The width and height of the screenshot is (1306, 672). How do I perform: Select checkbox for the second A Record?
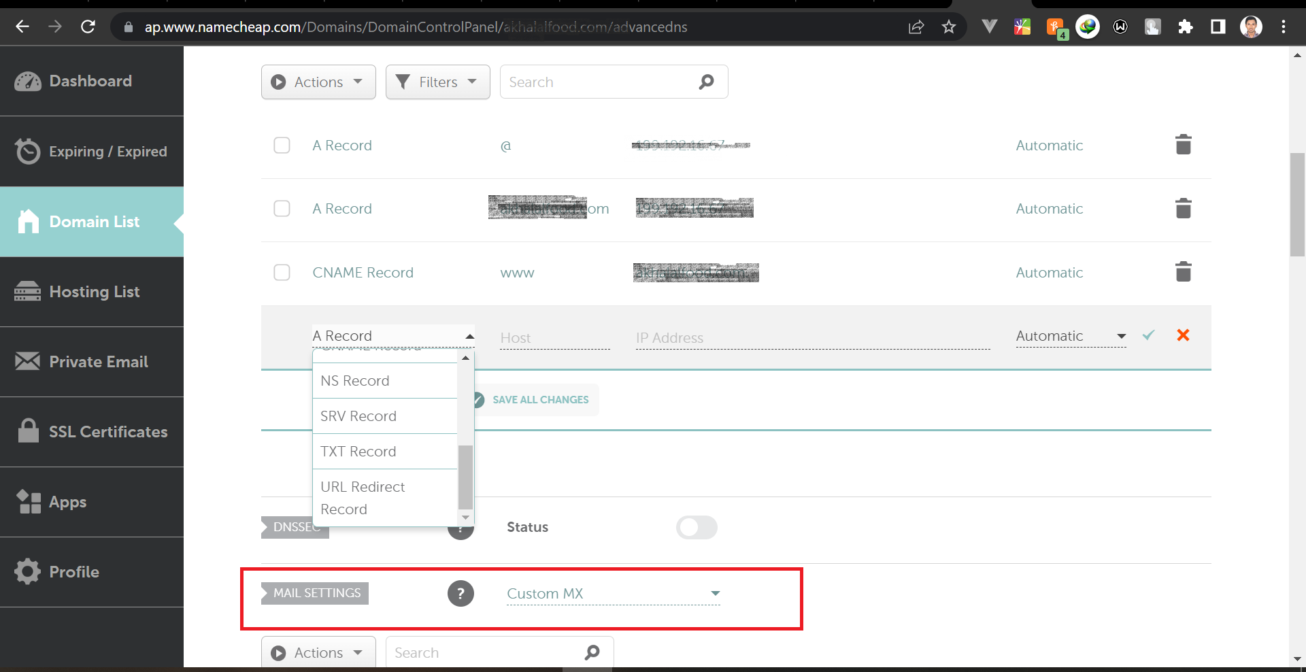coord(282,208)
